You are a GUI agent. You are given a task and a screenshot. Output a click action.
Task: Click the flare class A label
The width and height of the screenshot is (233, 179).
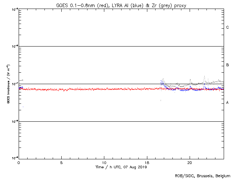[227, 103]
